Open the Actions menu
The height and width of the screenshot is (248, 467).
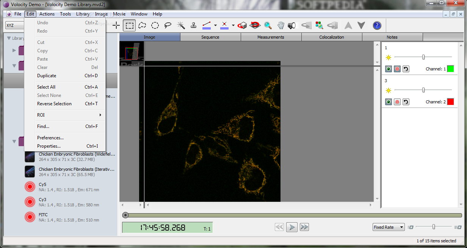click(47, 14)
